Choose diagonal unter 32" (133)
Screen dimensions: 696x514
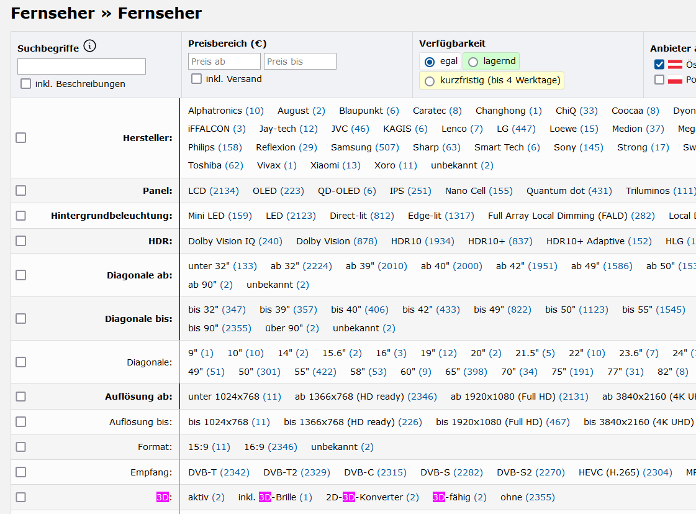(x=222, y=265)
